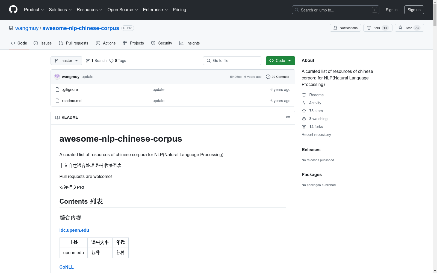The width and height of the screenshot is (437, 273).
Task: Expand the Open Source menu
Action: tap(123, 10)
